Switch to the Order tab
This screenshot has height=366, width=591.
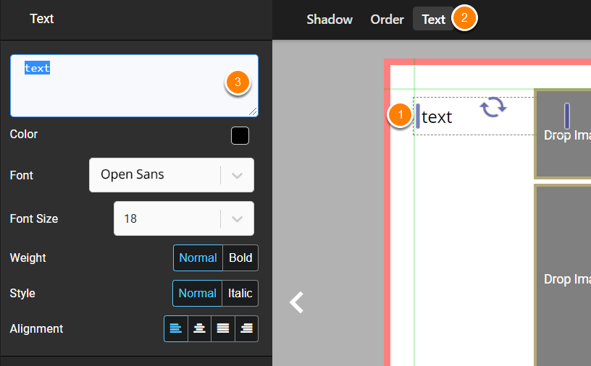pyautogui.click(x=387, y=20)
